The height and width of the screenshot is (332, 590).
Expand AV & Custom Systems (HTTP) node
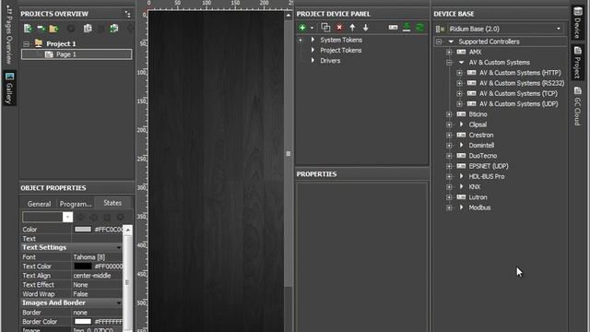tap(459, 73)
